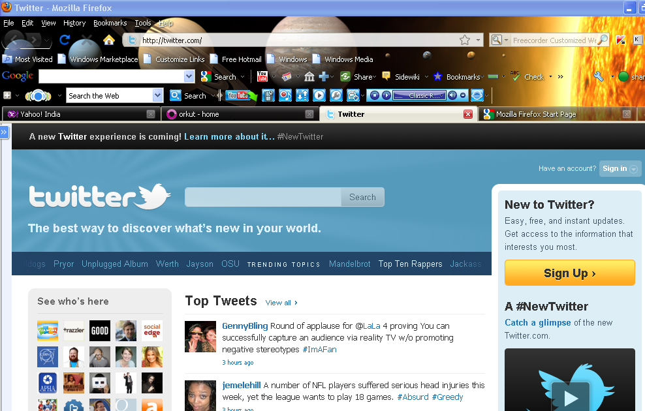
Task: Open the File menu
Action: (x=8, y=23)
